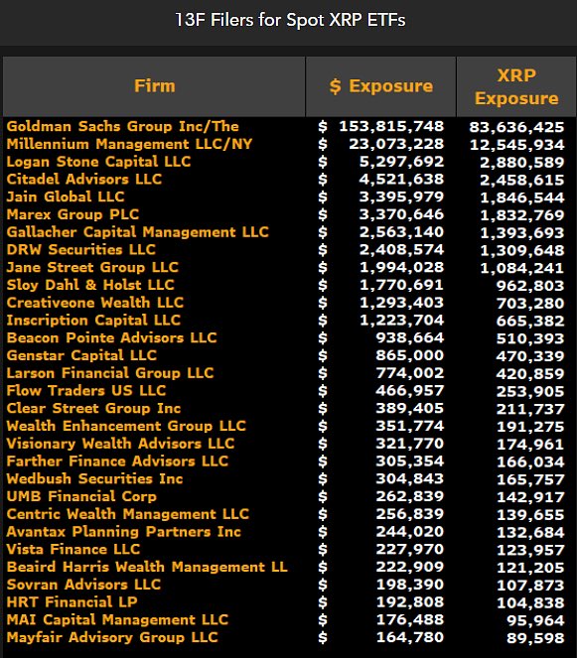Select Jain Global LLC
Image resolution: width=577 pixels, height=658 pixels.
pyautogui.click(x=66, y=197)
